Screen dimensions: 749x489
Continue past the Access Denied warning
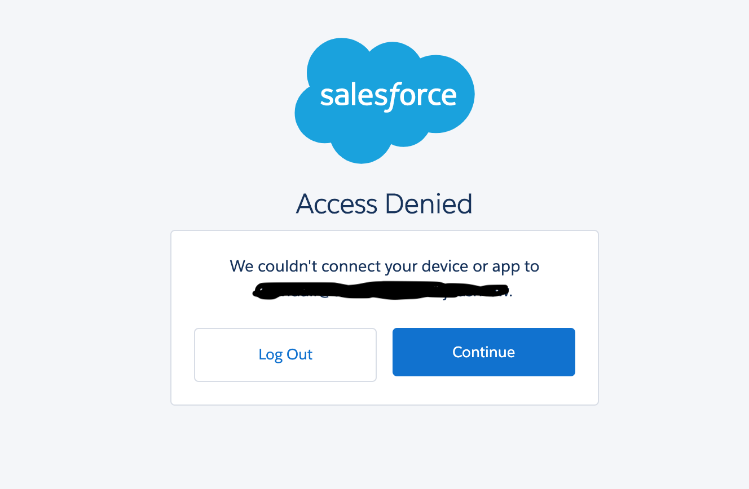[483, 352]
